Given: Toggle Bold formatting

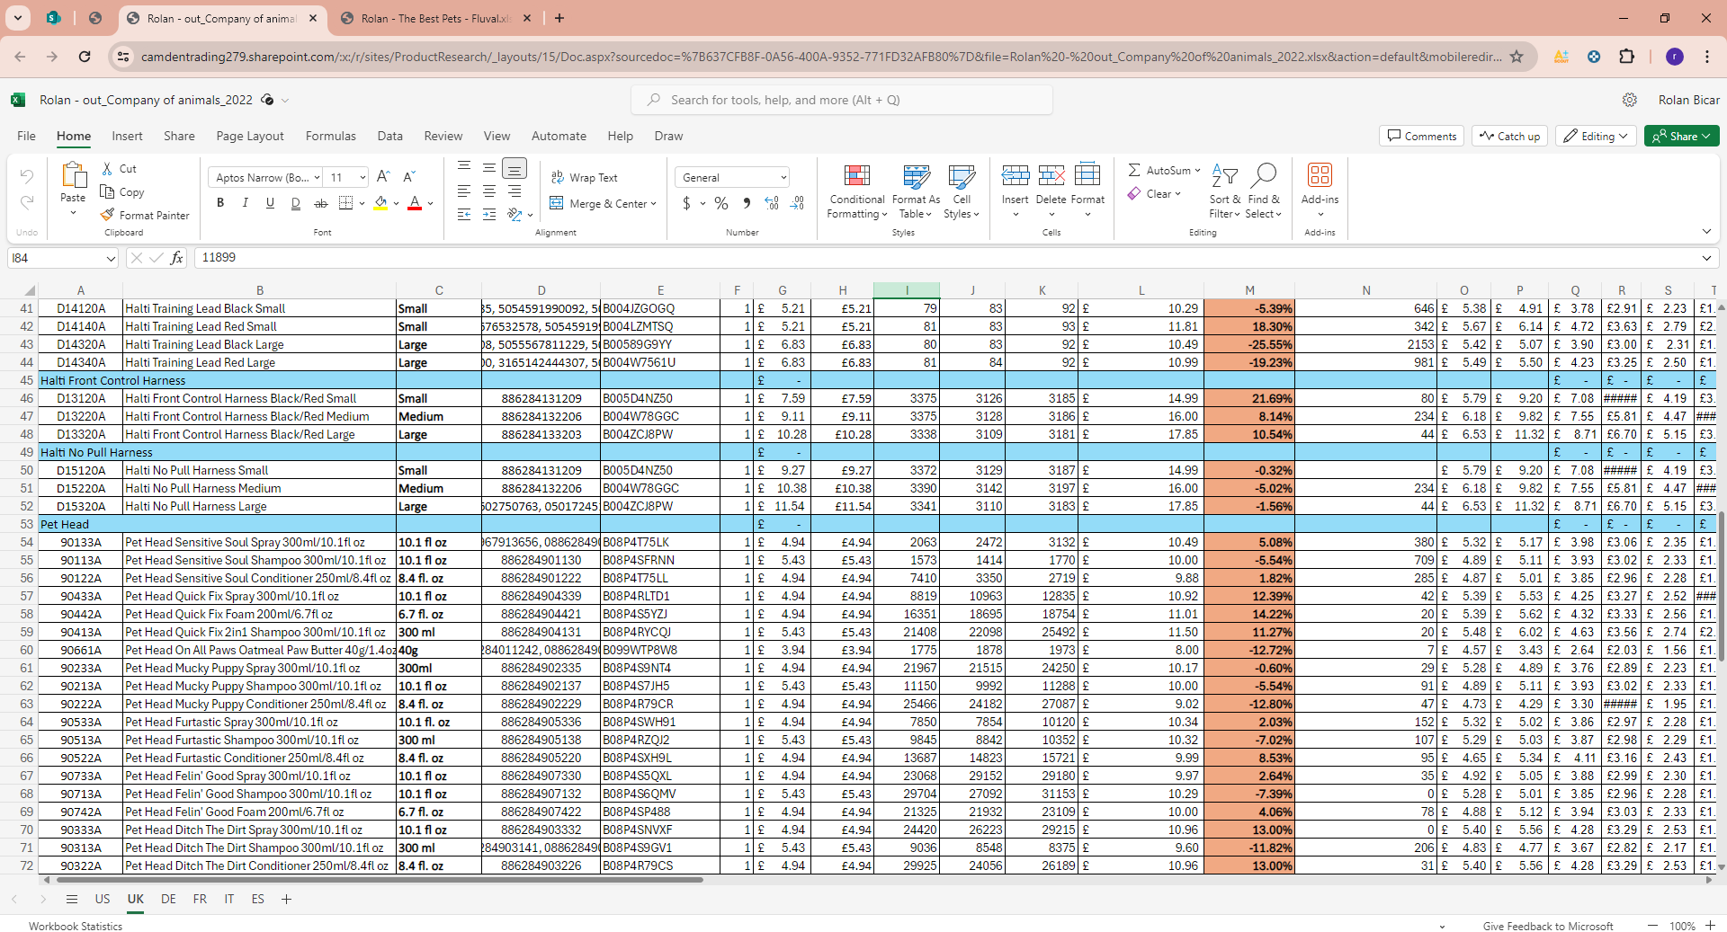Looking at the screenshot, I should click(220, 203).
